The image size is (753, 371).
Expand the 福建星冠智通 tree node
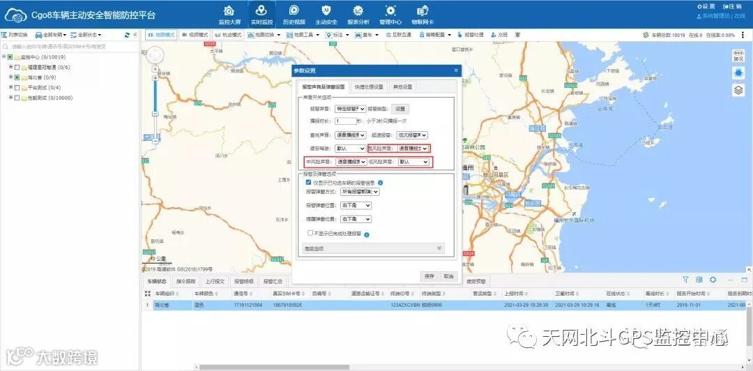pos(10,67)
